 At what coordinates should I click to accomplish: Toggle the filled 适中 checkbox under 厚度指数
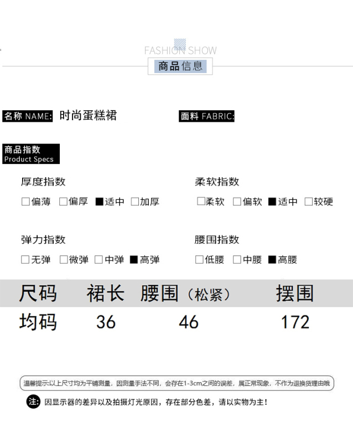pos(100,202)
